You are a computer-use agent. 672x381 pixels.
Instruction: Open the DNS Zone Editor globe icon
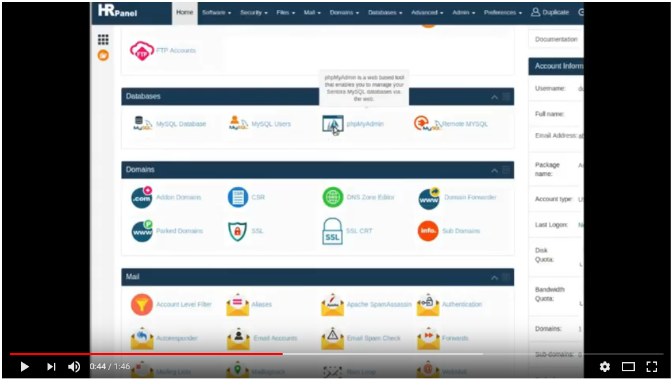pyautogui.click(x=333, y=197)
